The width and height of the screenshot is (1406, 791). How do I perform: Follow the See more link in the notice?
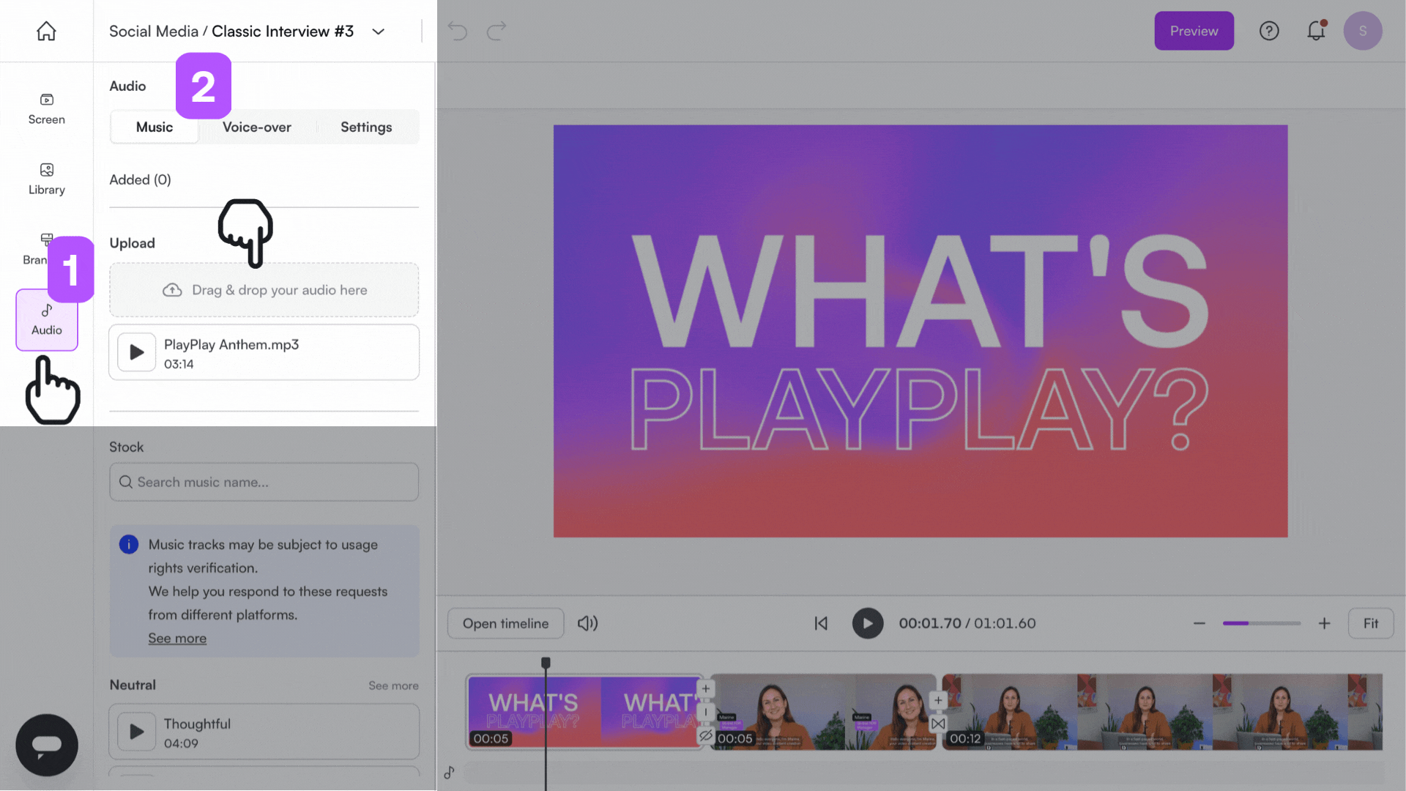177,638
